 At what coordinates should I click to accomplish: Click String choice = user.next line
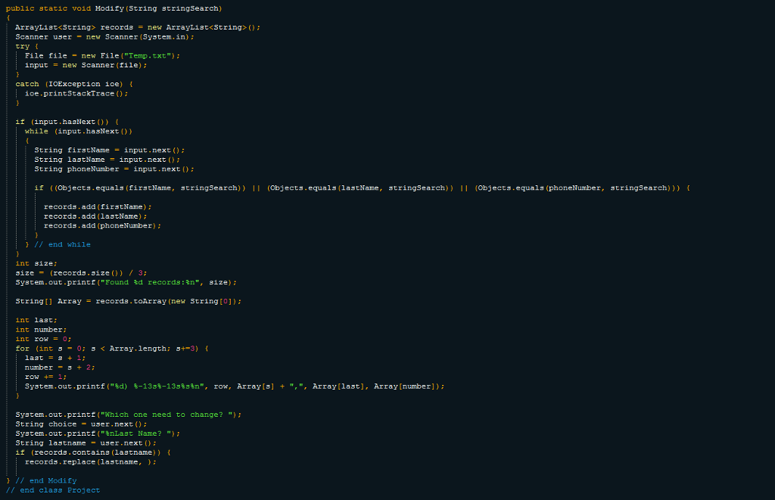(81, 424)
